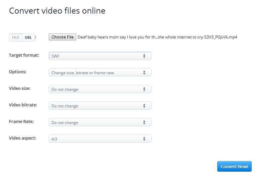The height and width of the screenshot is (179, 258).
Task: Click the arrows icon in Video bitrate field
Action: point(144,106)
